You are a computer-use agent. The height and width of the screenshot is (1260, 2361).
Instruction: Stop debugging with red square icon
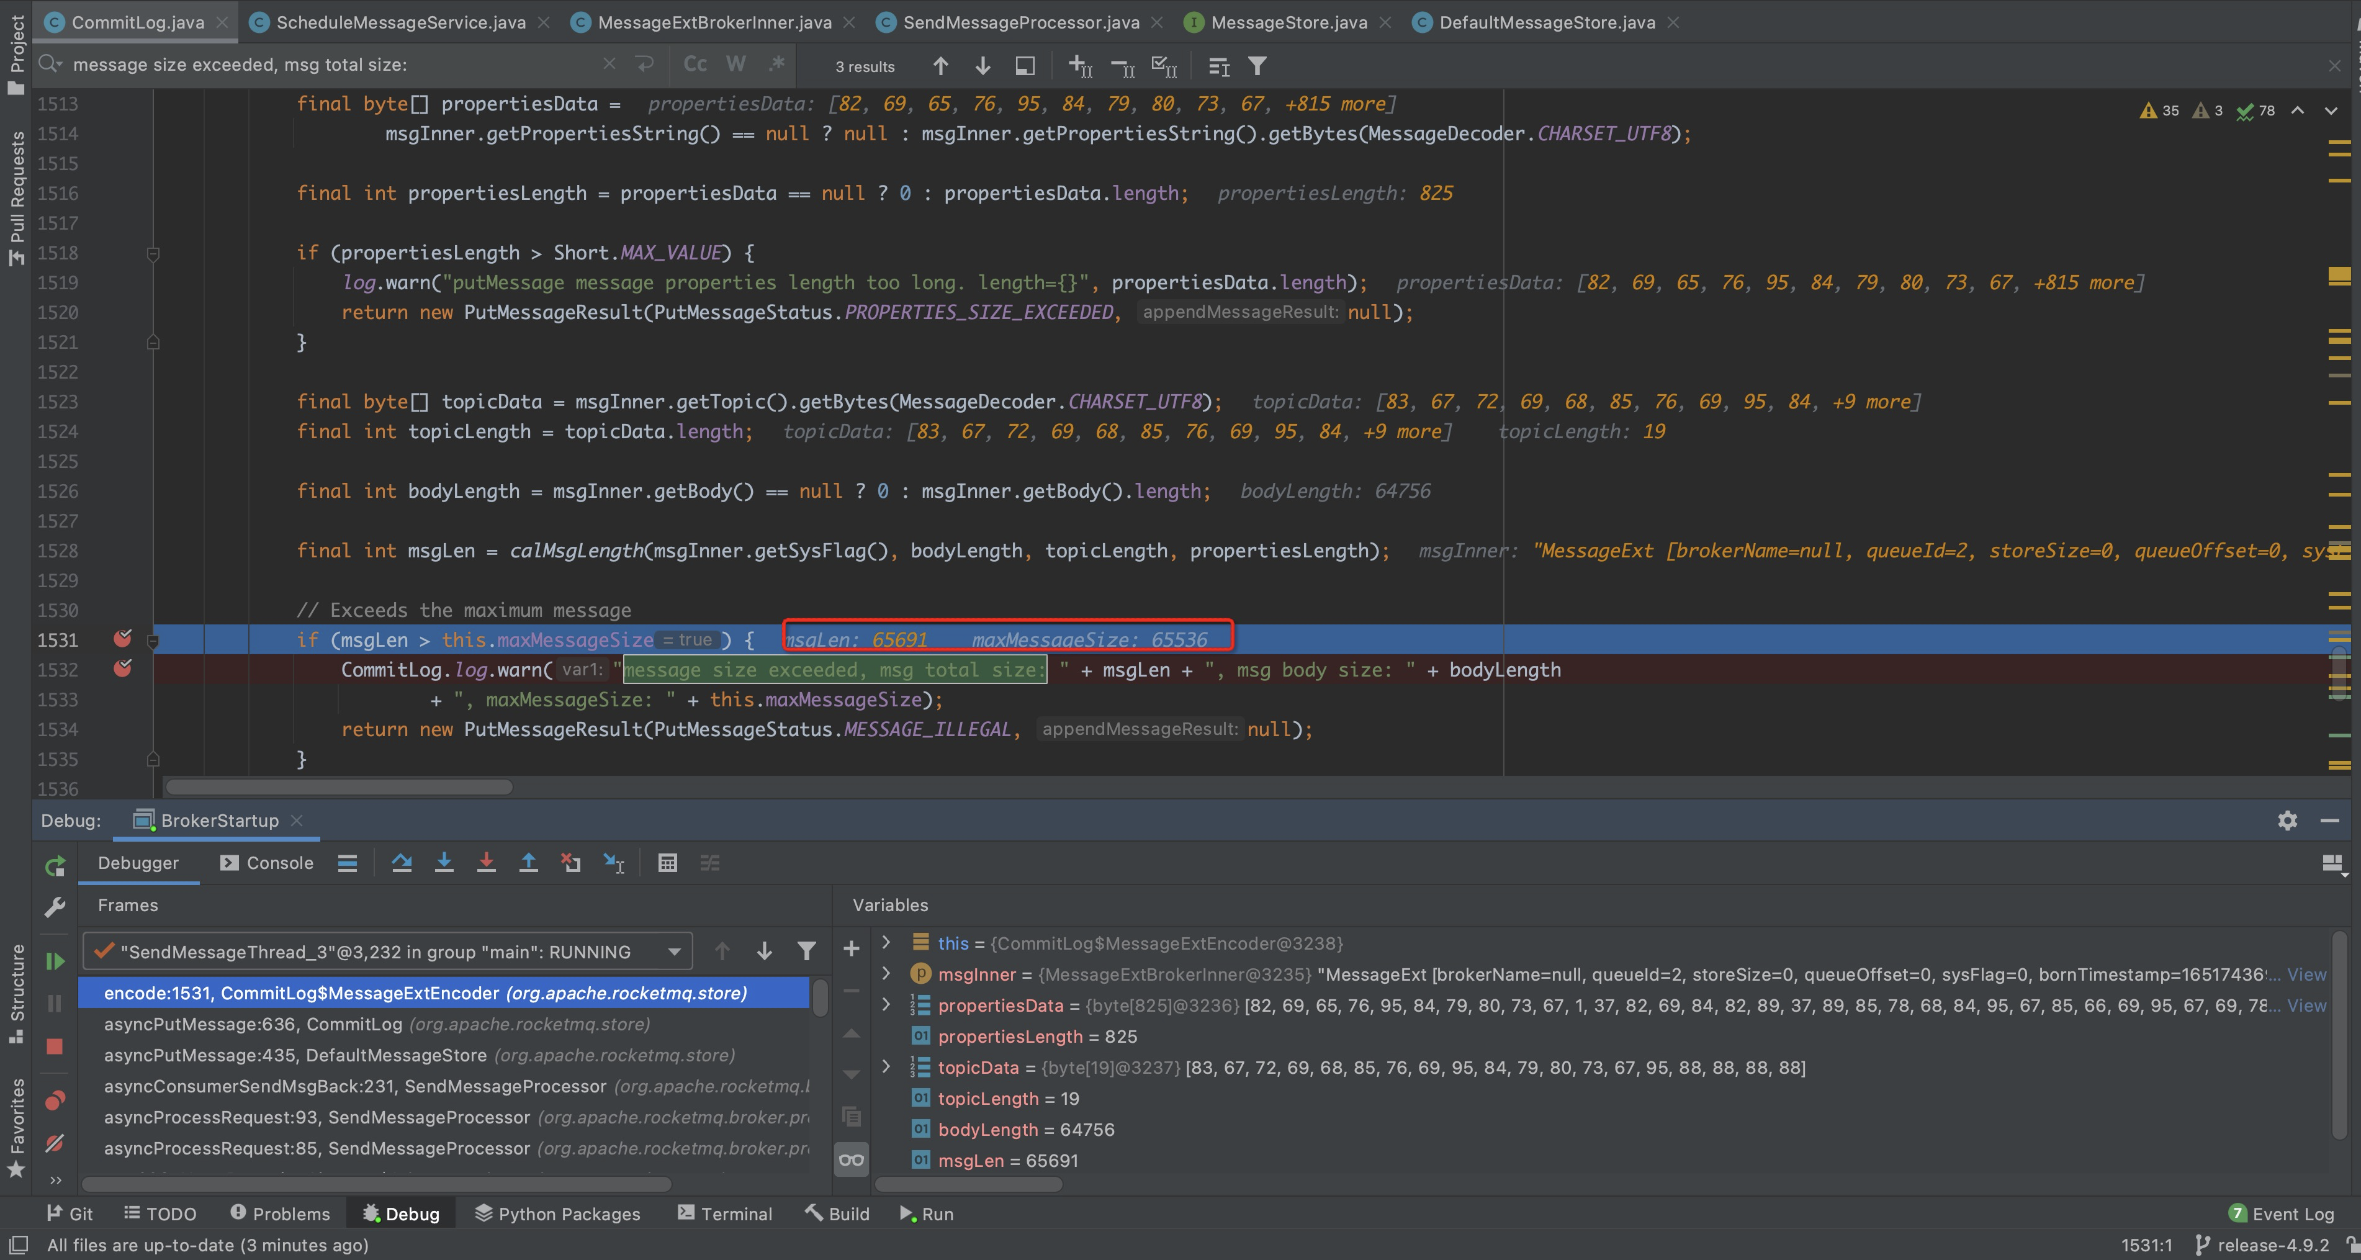(x=55, y=1046)
